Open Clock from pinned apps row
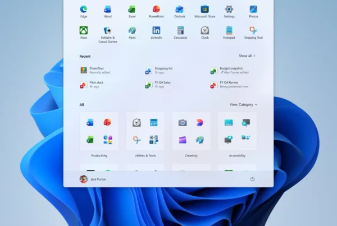Viewport: 337px width, 226px height. click(x=205, y=33)
